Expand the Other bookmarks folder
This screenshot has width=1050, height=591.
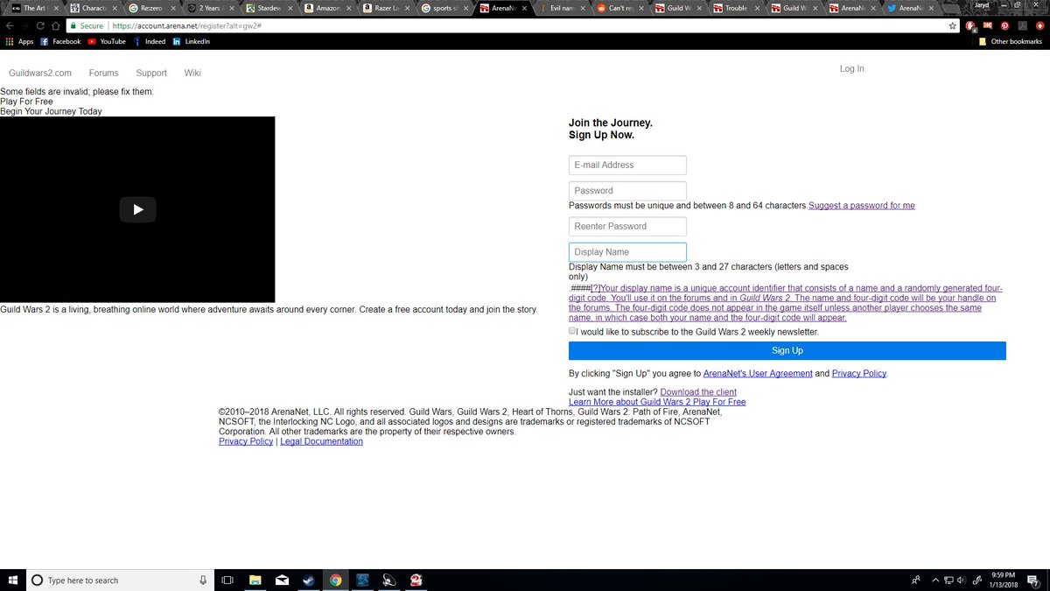[x=1011, y=41]
